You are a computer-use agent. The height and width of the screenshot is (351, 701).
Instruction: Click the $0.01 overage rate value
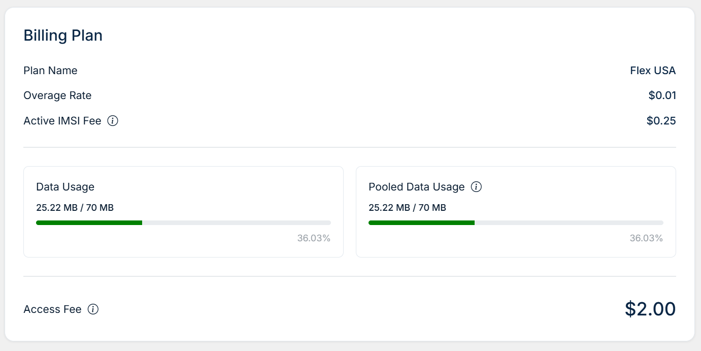662,95
